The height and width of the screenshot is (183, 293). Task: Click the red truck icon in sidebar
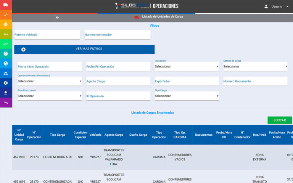pyautogui.click(x=6, y=5)
